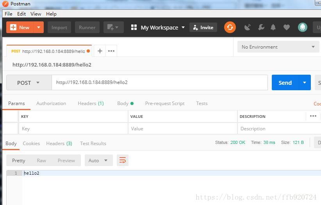The width and height of the screenshot is (321, 205).
Task: Click the Status 200 OK value
Action: [238, 142]
